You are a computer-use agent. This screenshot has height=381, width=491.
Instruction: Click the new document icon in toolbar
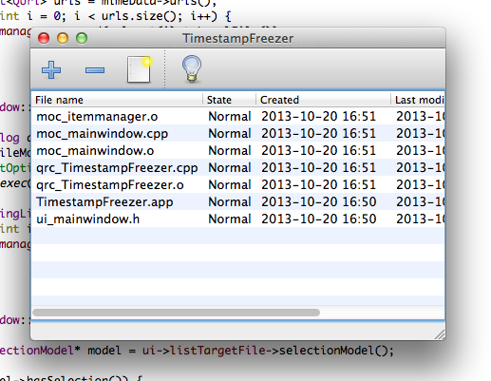(140, 69)
